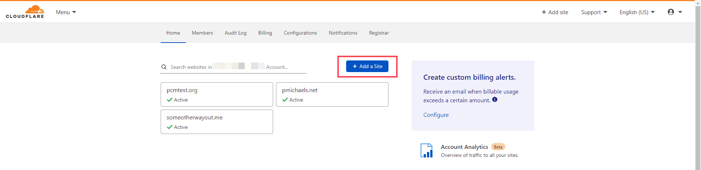Viewport: 701px width, 170px height.
Task: Open the Members tab
Action: click(x=202, y=33)
